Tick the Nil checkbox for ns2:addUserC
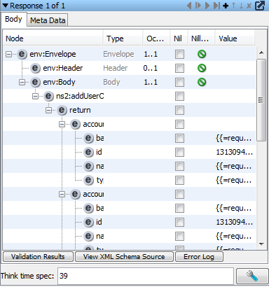 (179, 97)
